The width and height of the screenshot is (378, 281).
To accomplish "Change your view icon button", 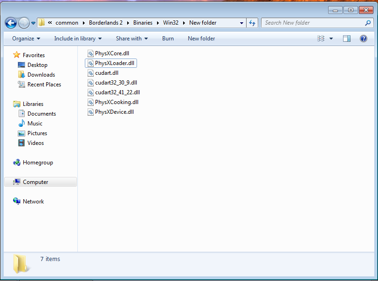I will click(321, 39).
